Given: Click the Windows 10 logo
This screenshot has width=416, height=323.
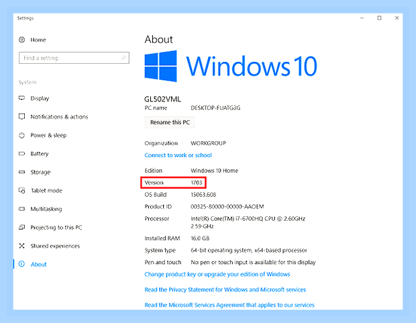Looking at the screenshot, I should point(161,66).
